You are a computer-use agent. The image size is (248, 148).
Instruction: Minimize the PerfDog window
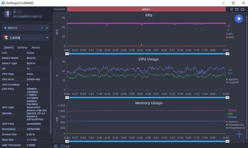223,3
